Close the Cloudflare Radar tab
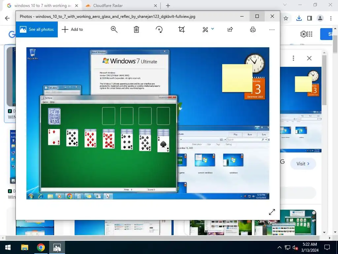 (x=155, y=6)
